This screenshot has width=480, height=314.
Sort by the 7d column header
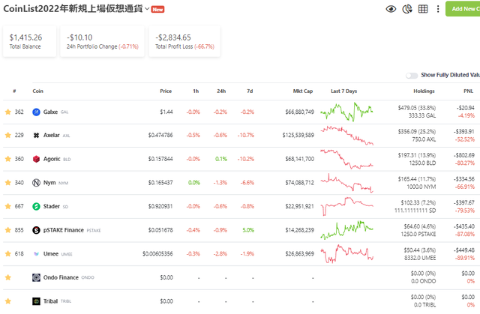point(250,91)
